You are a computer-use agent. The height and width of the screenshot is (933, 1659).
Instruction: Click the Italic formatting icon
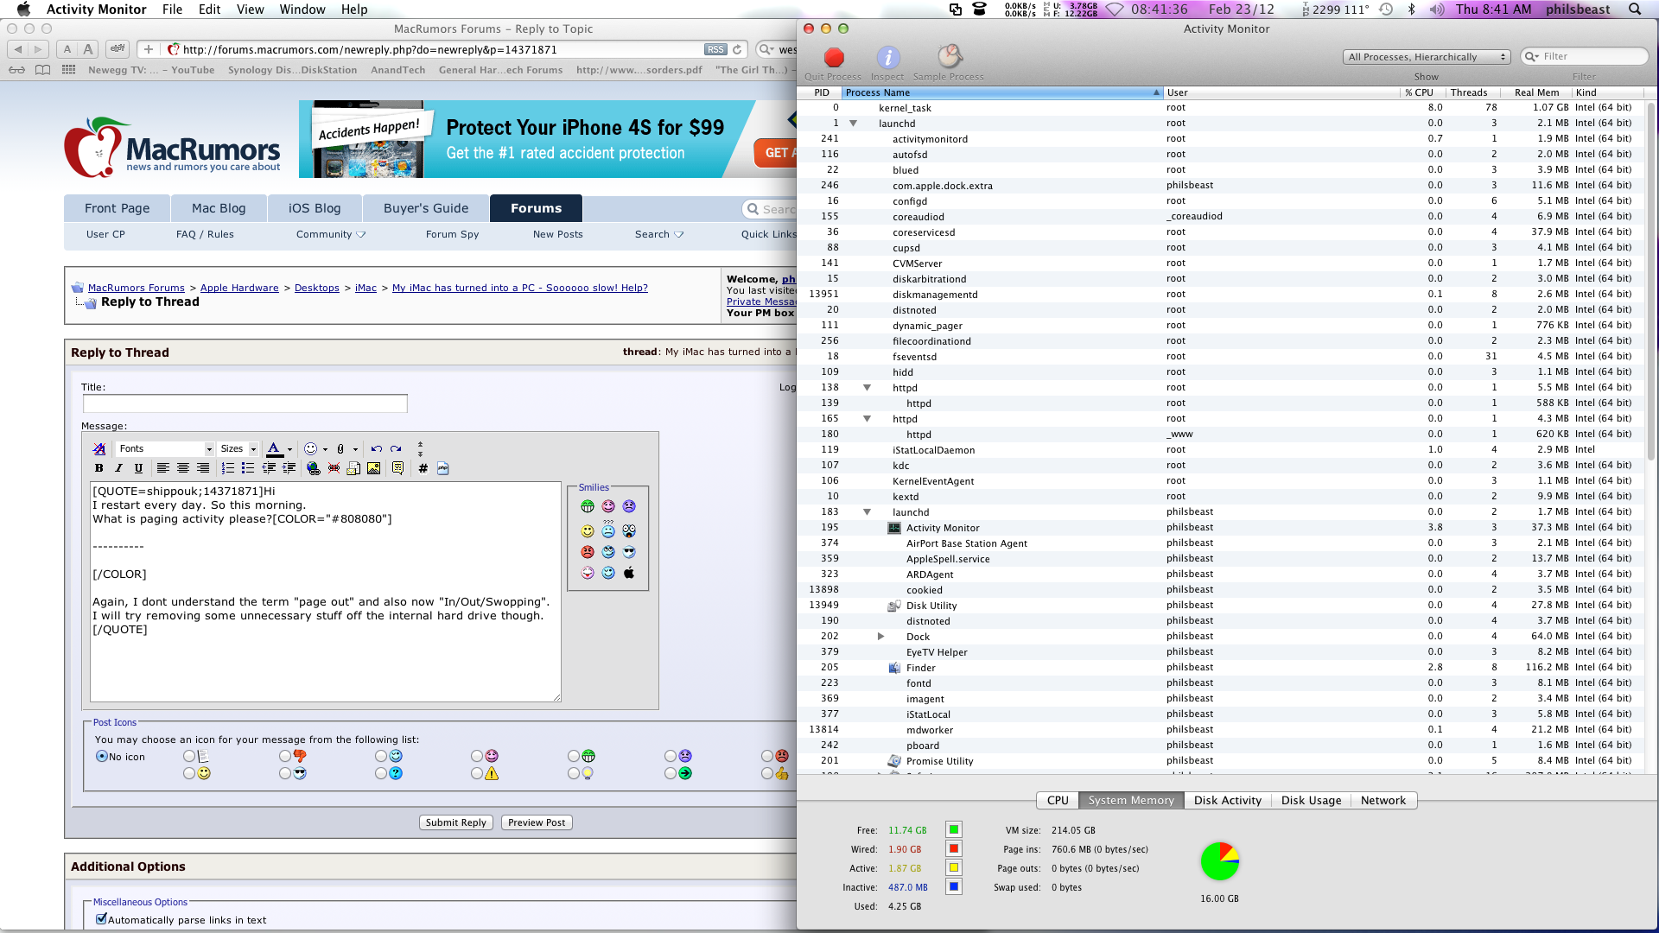[118, 468]
